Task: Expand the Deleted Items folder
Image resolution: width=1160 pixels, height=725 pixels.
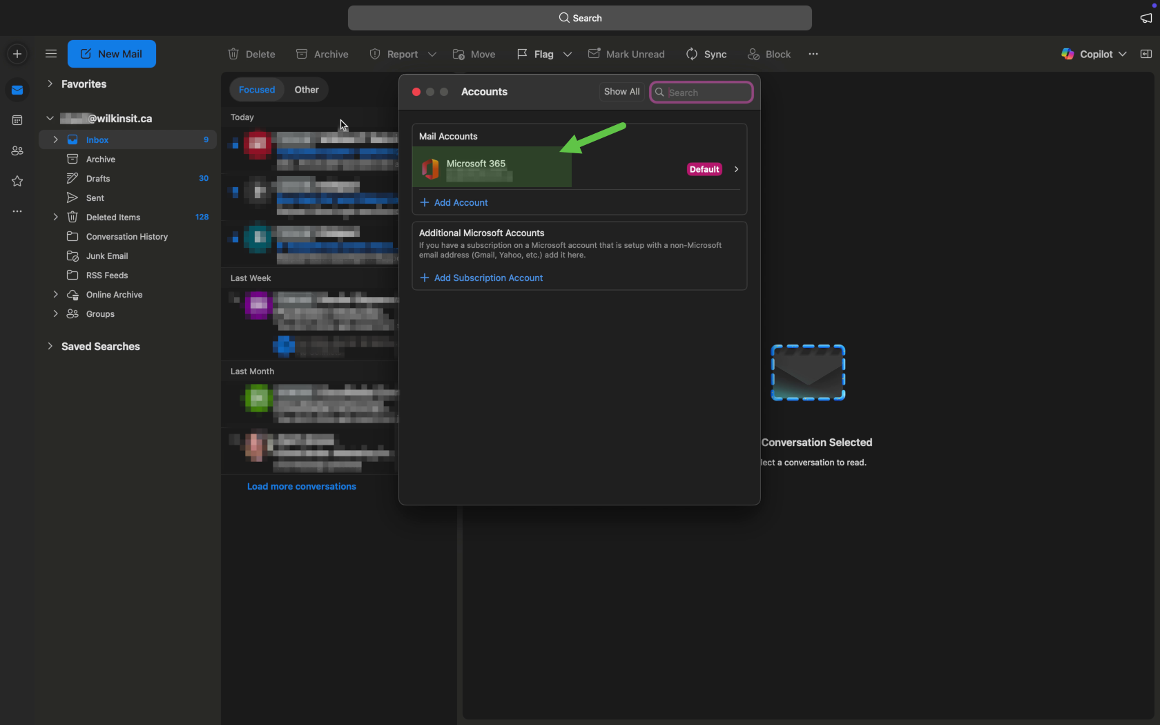Action: pyautogui.click(x=55, y=217)
